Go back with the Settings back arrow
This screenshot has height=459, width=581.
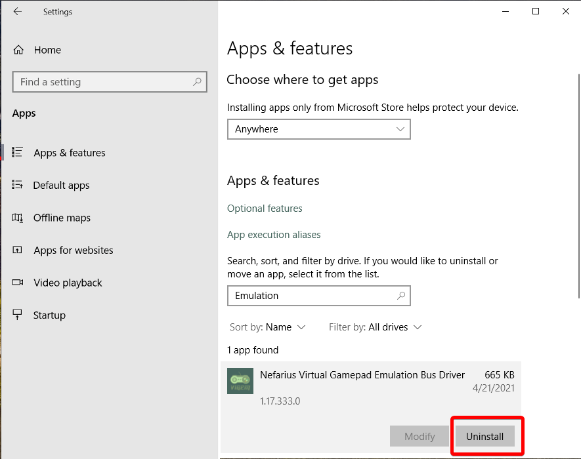pyautogui.click(x=18, y=12)
